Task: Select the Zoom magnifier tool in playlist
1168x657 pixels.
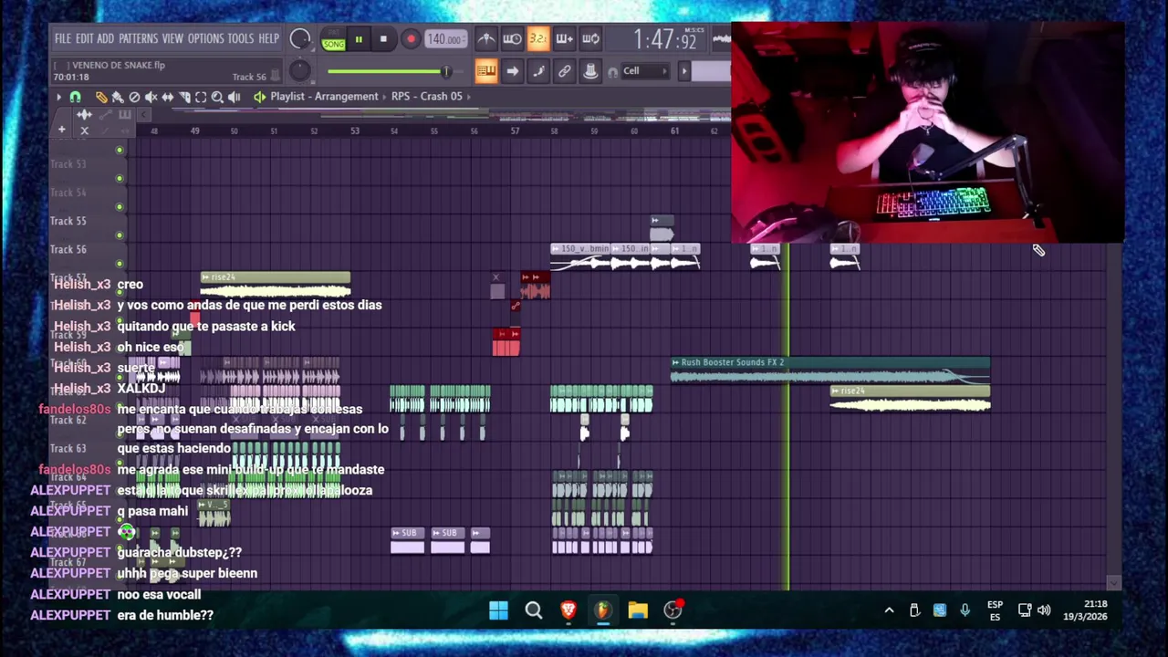Action: 217,97
